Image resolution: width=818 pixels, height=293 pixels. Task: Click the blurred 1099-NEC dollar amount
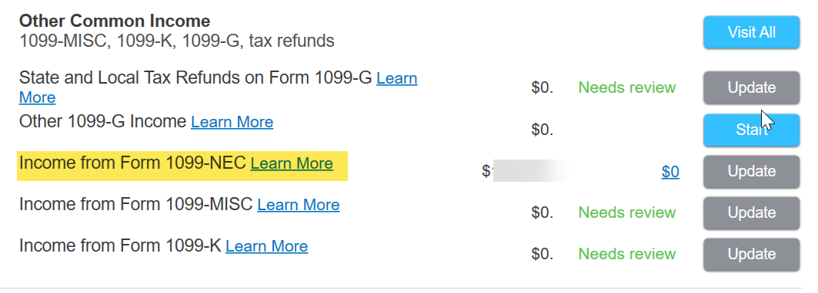tap(526, 171)
